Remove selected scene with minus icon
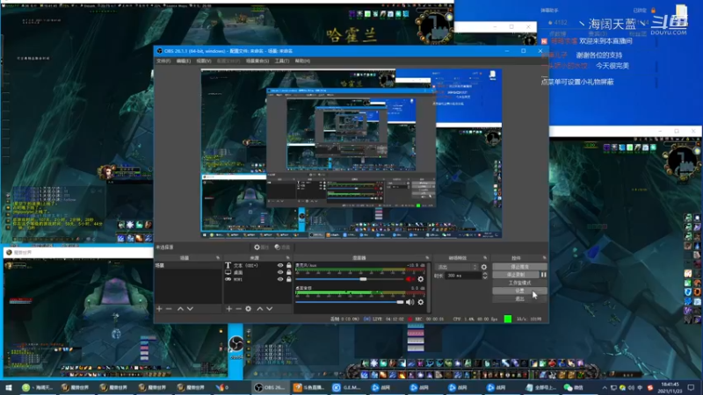Image resolution: width=703 pixels, height=395 pixels. coord(169,309)
